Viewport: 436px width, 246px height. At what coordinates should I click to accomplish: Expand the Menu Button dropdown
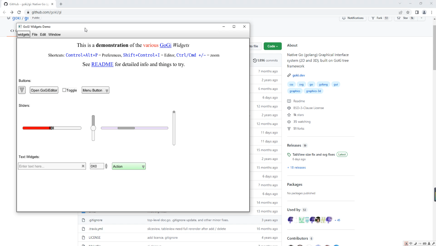(95, 90)
